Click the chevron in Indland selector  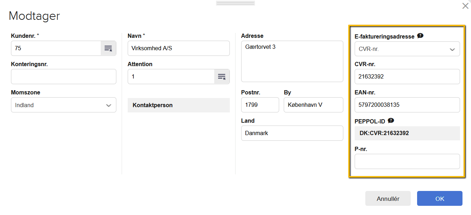pos(109,105)
